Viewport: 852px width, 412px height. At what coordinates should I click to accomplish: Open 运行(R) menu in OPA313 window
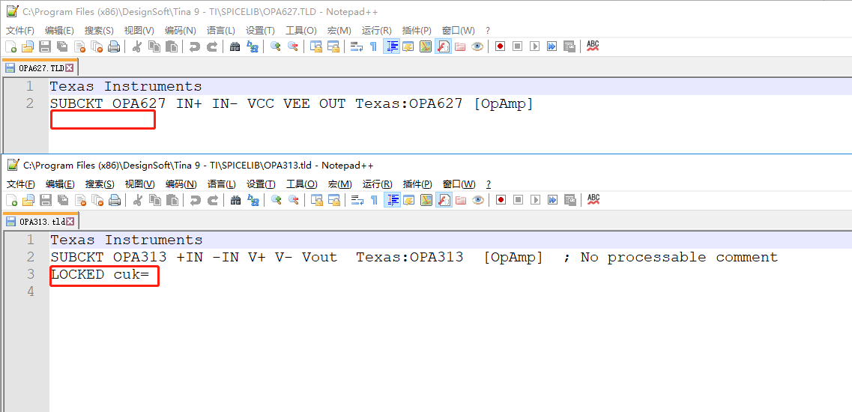pyautogui.click(x=377, y=184)
